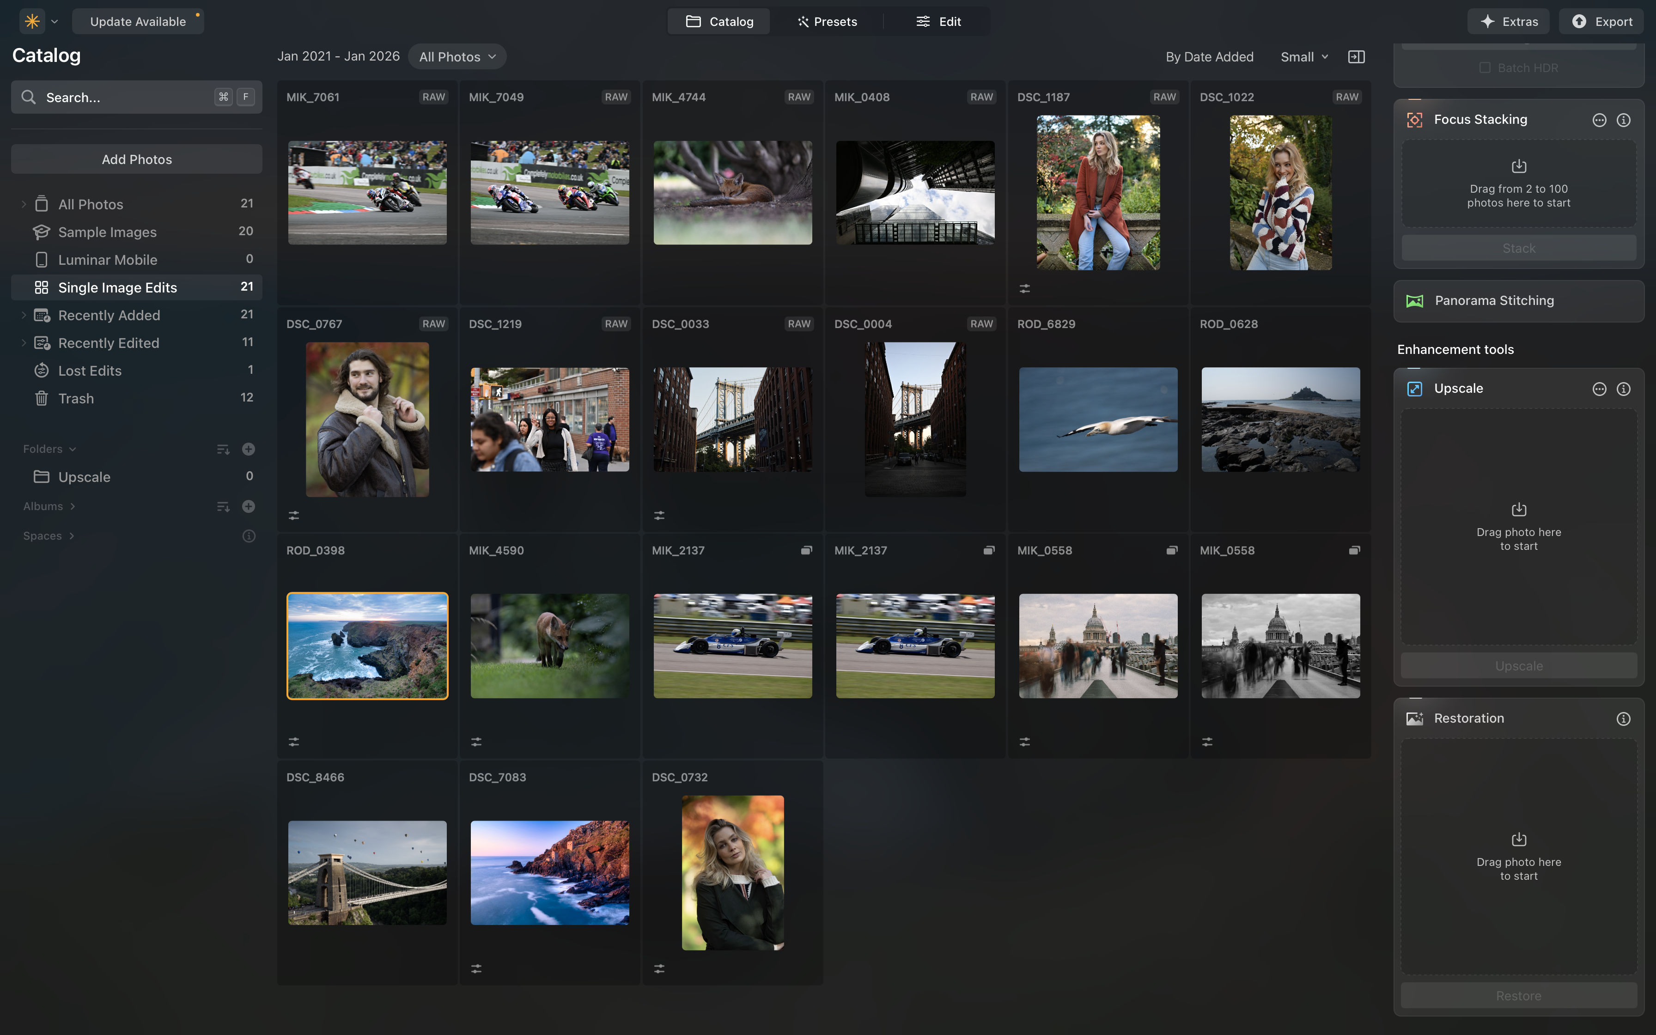Click the Add Photos button

(136, 159)
